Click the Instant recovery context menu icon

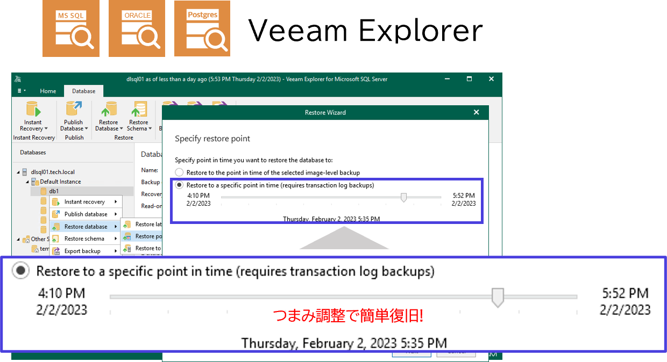click(55, 202)
